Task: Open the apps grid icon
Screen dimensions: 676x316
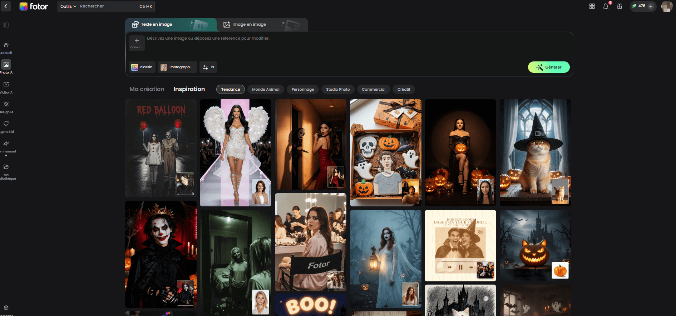Action: (592, 6)
